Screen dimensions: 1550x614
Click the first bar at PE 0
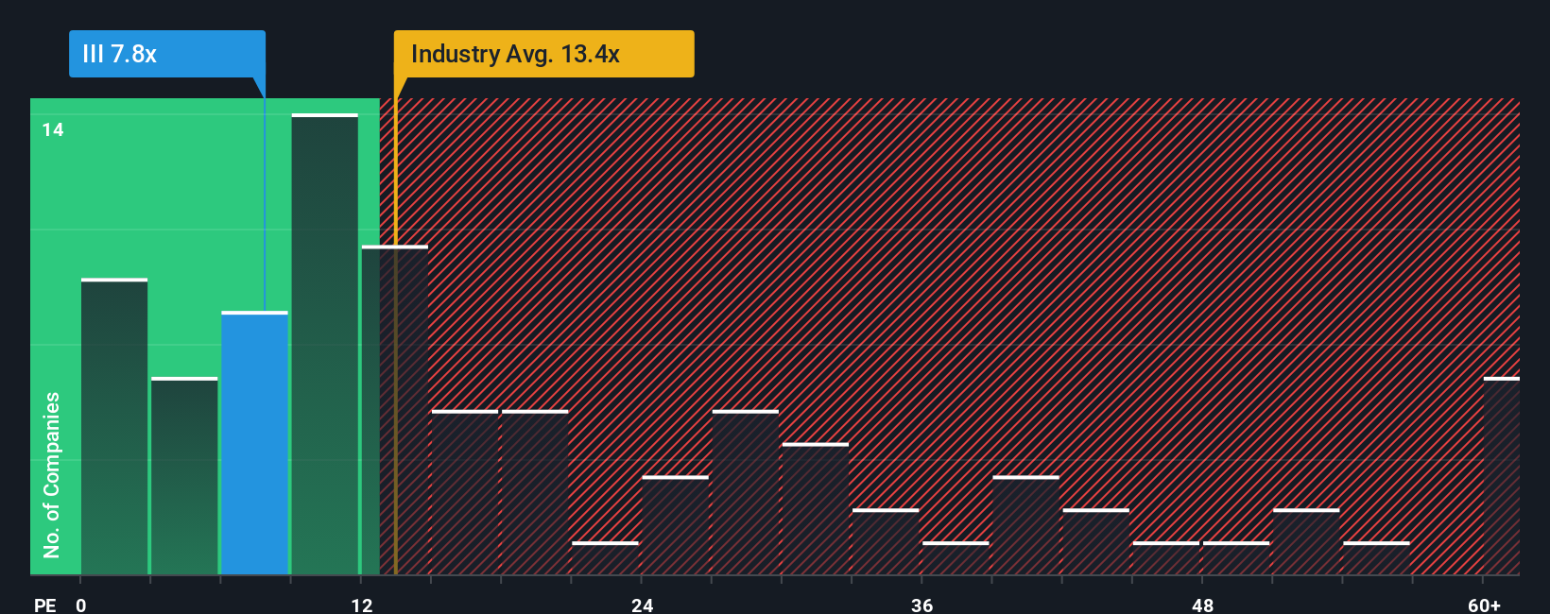114,426
